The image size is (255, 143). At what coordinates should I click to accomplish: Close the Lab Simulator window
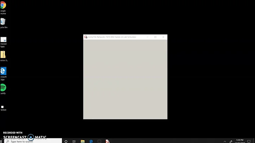coord(163,37)
